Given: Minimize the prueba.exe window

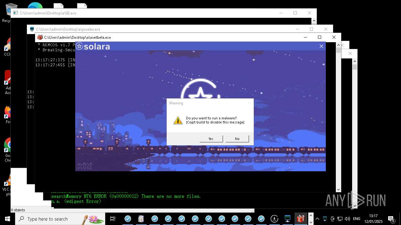Looking at the screenshot, I should (x=297, y=29).
